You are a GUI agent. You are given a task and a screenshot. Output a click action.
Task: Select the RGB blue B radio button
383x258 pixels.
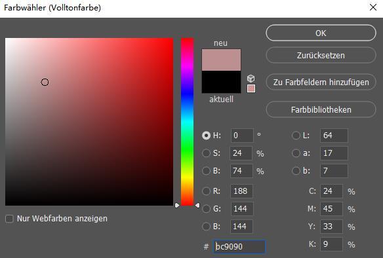click(x=206, y=227)
